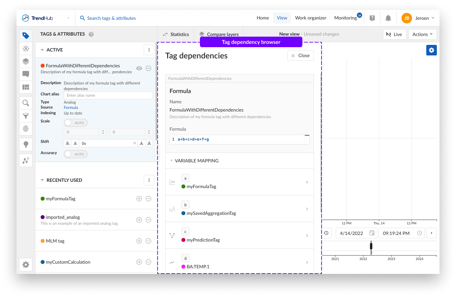Open chart settings gear button
This screenshot has height=297, width=456.
click(431, 50)
